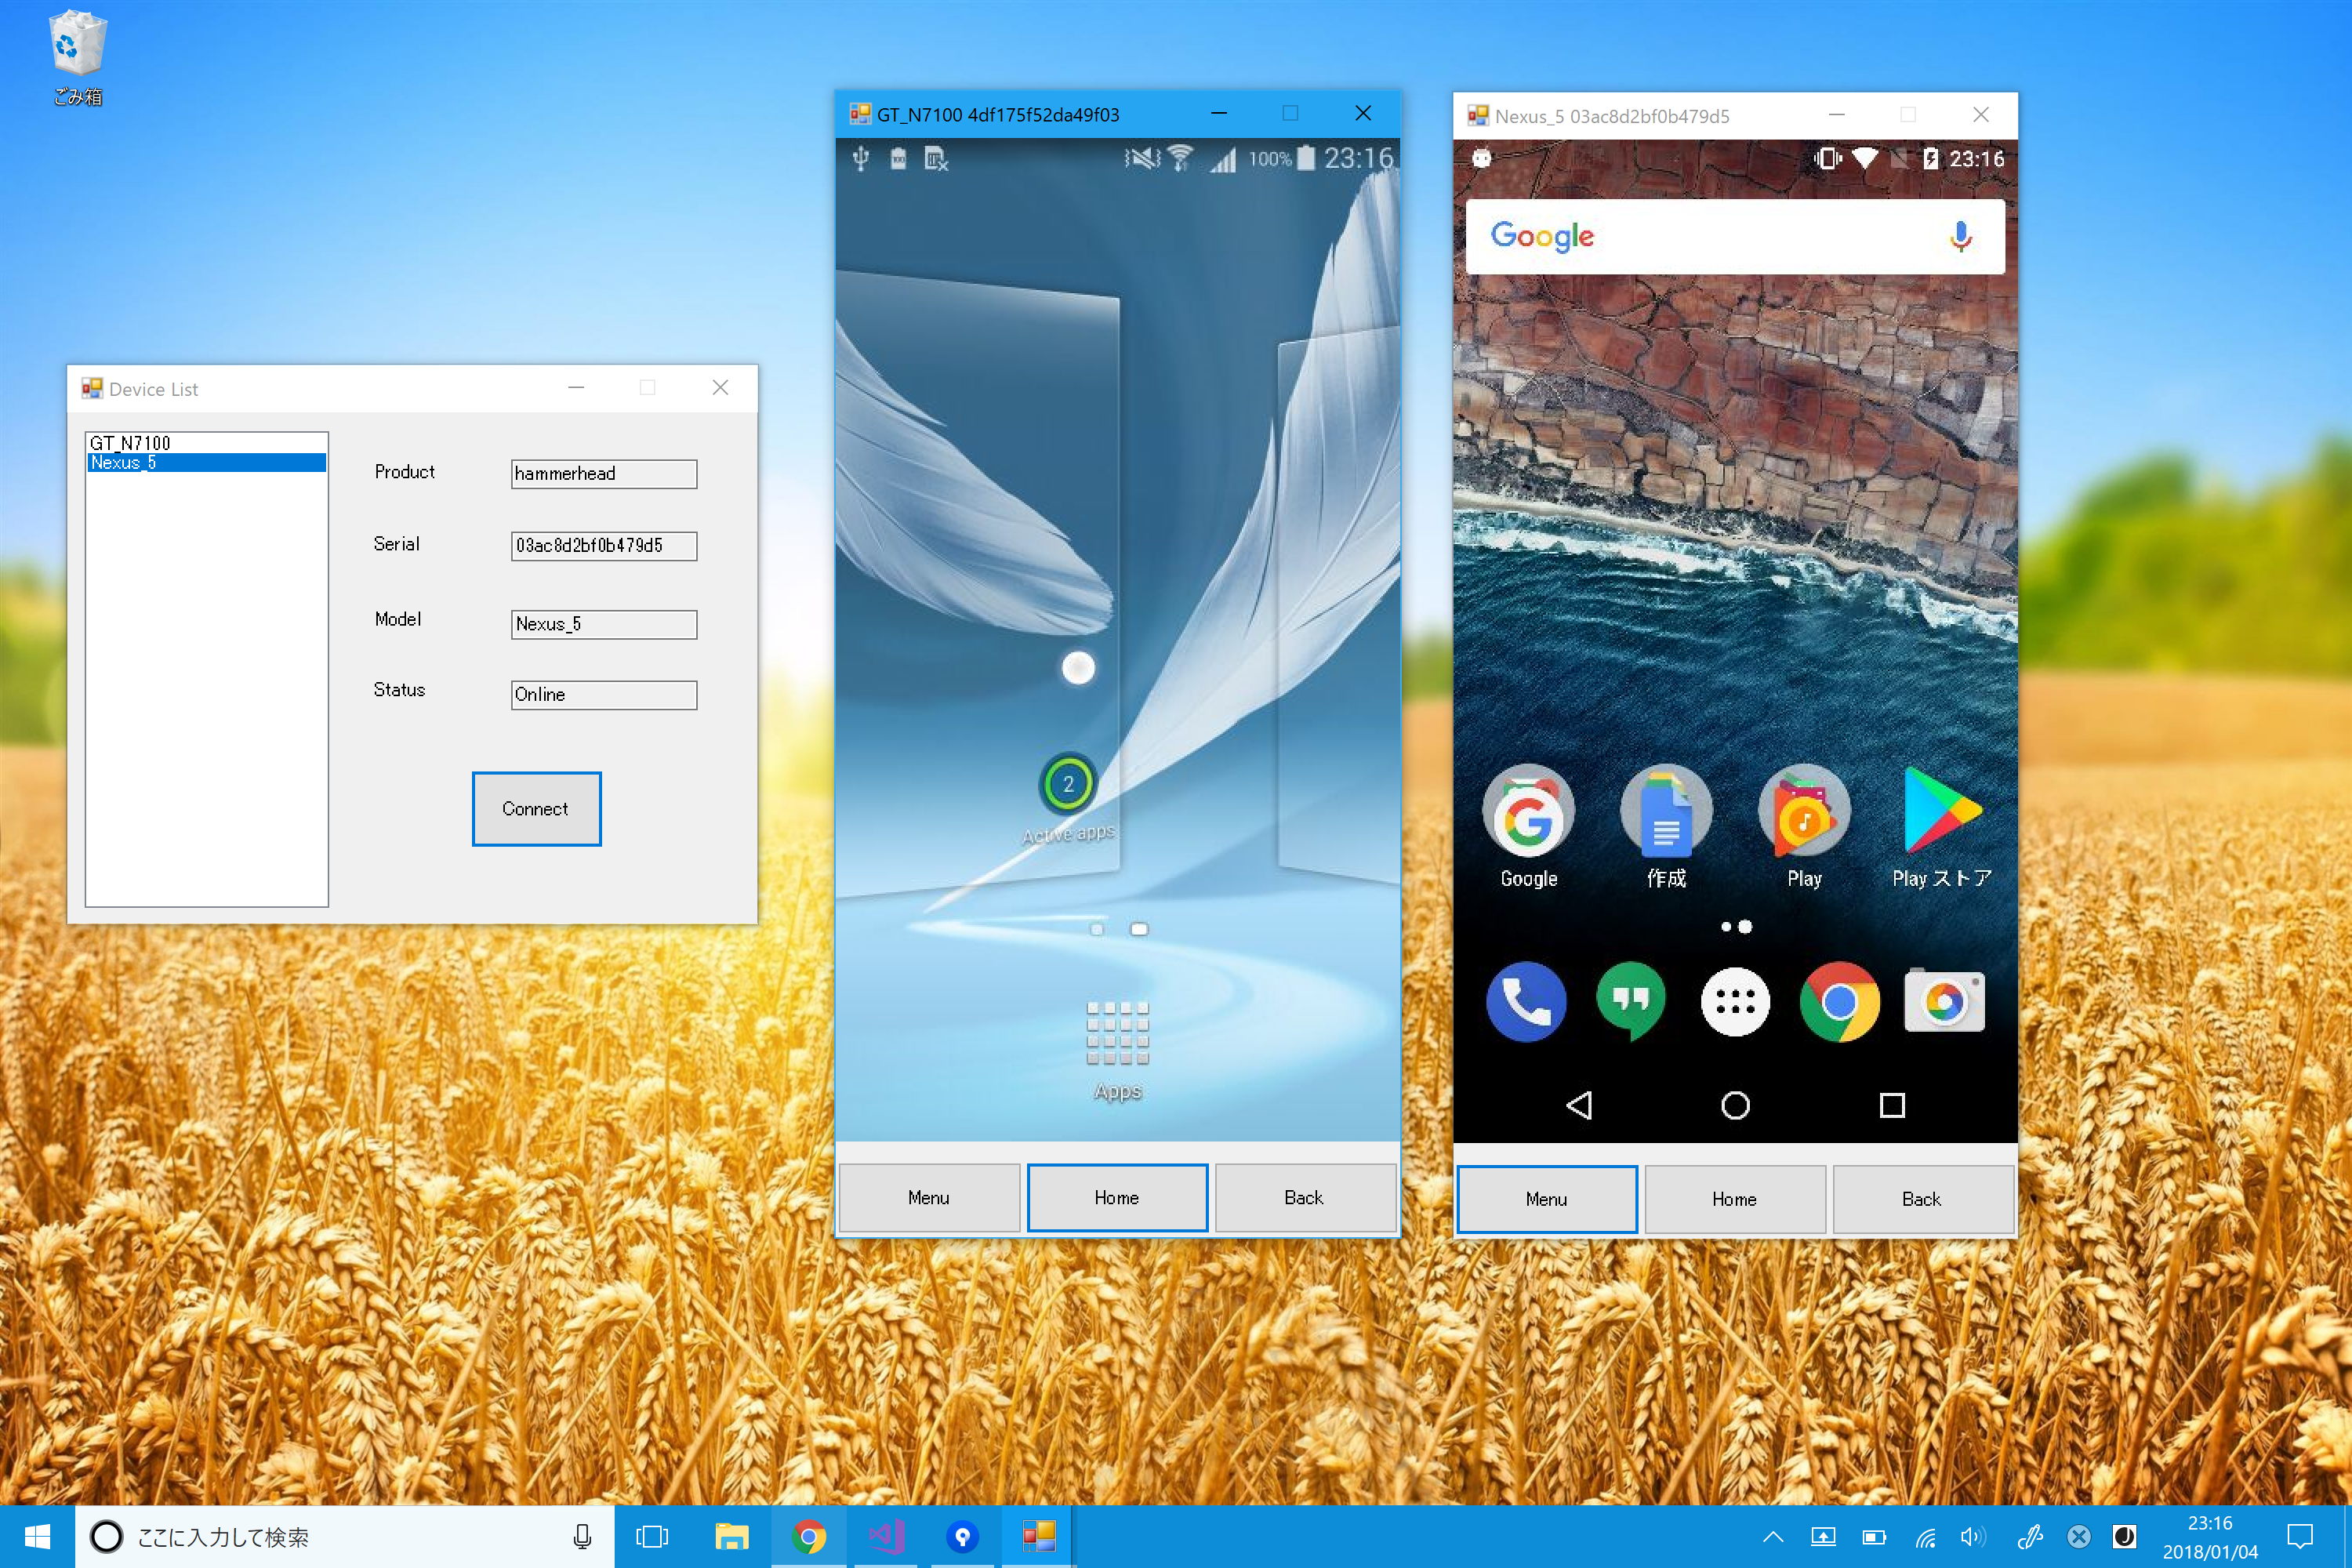Tap the Android recents square on Nexus 5
The height and width of the screenshot is (1568, 2352).
click(x=1891, y=1105)
